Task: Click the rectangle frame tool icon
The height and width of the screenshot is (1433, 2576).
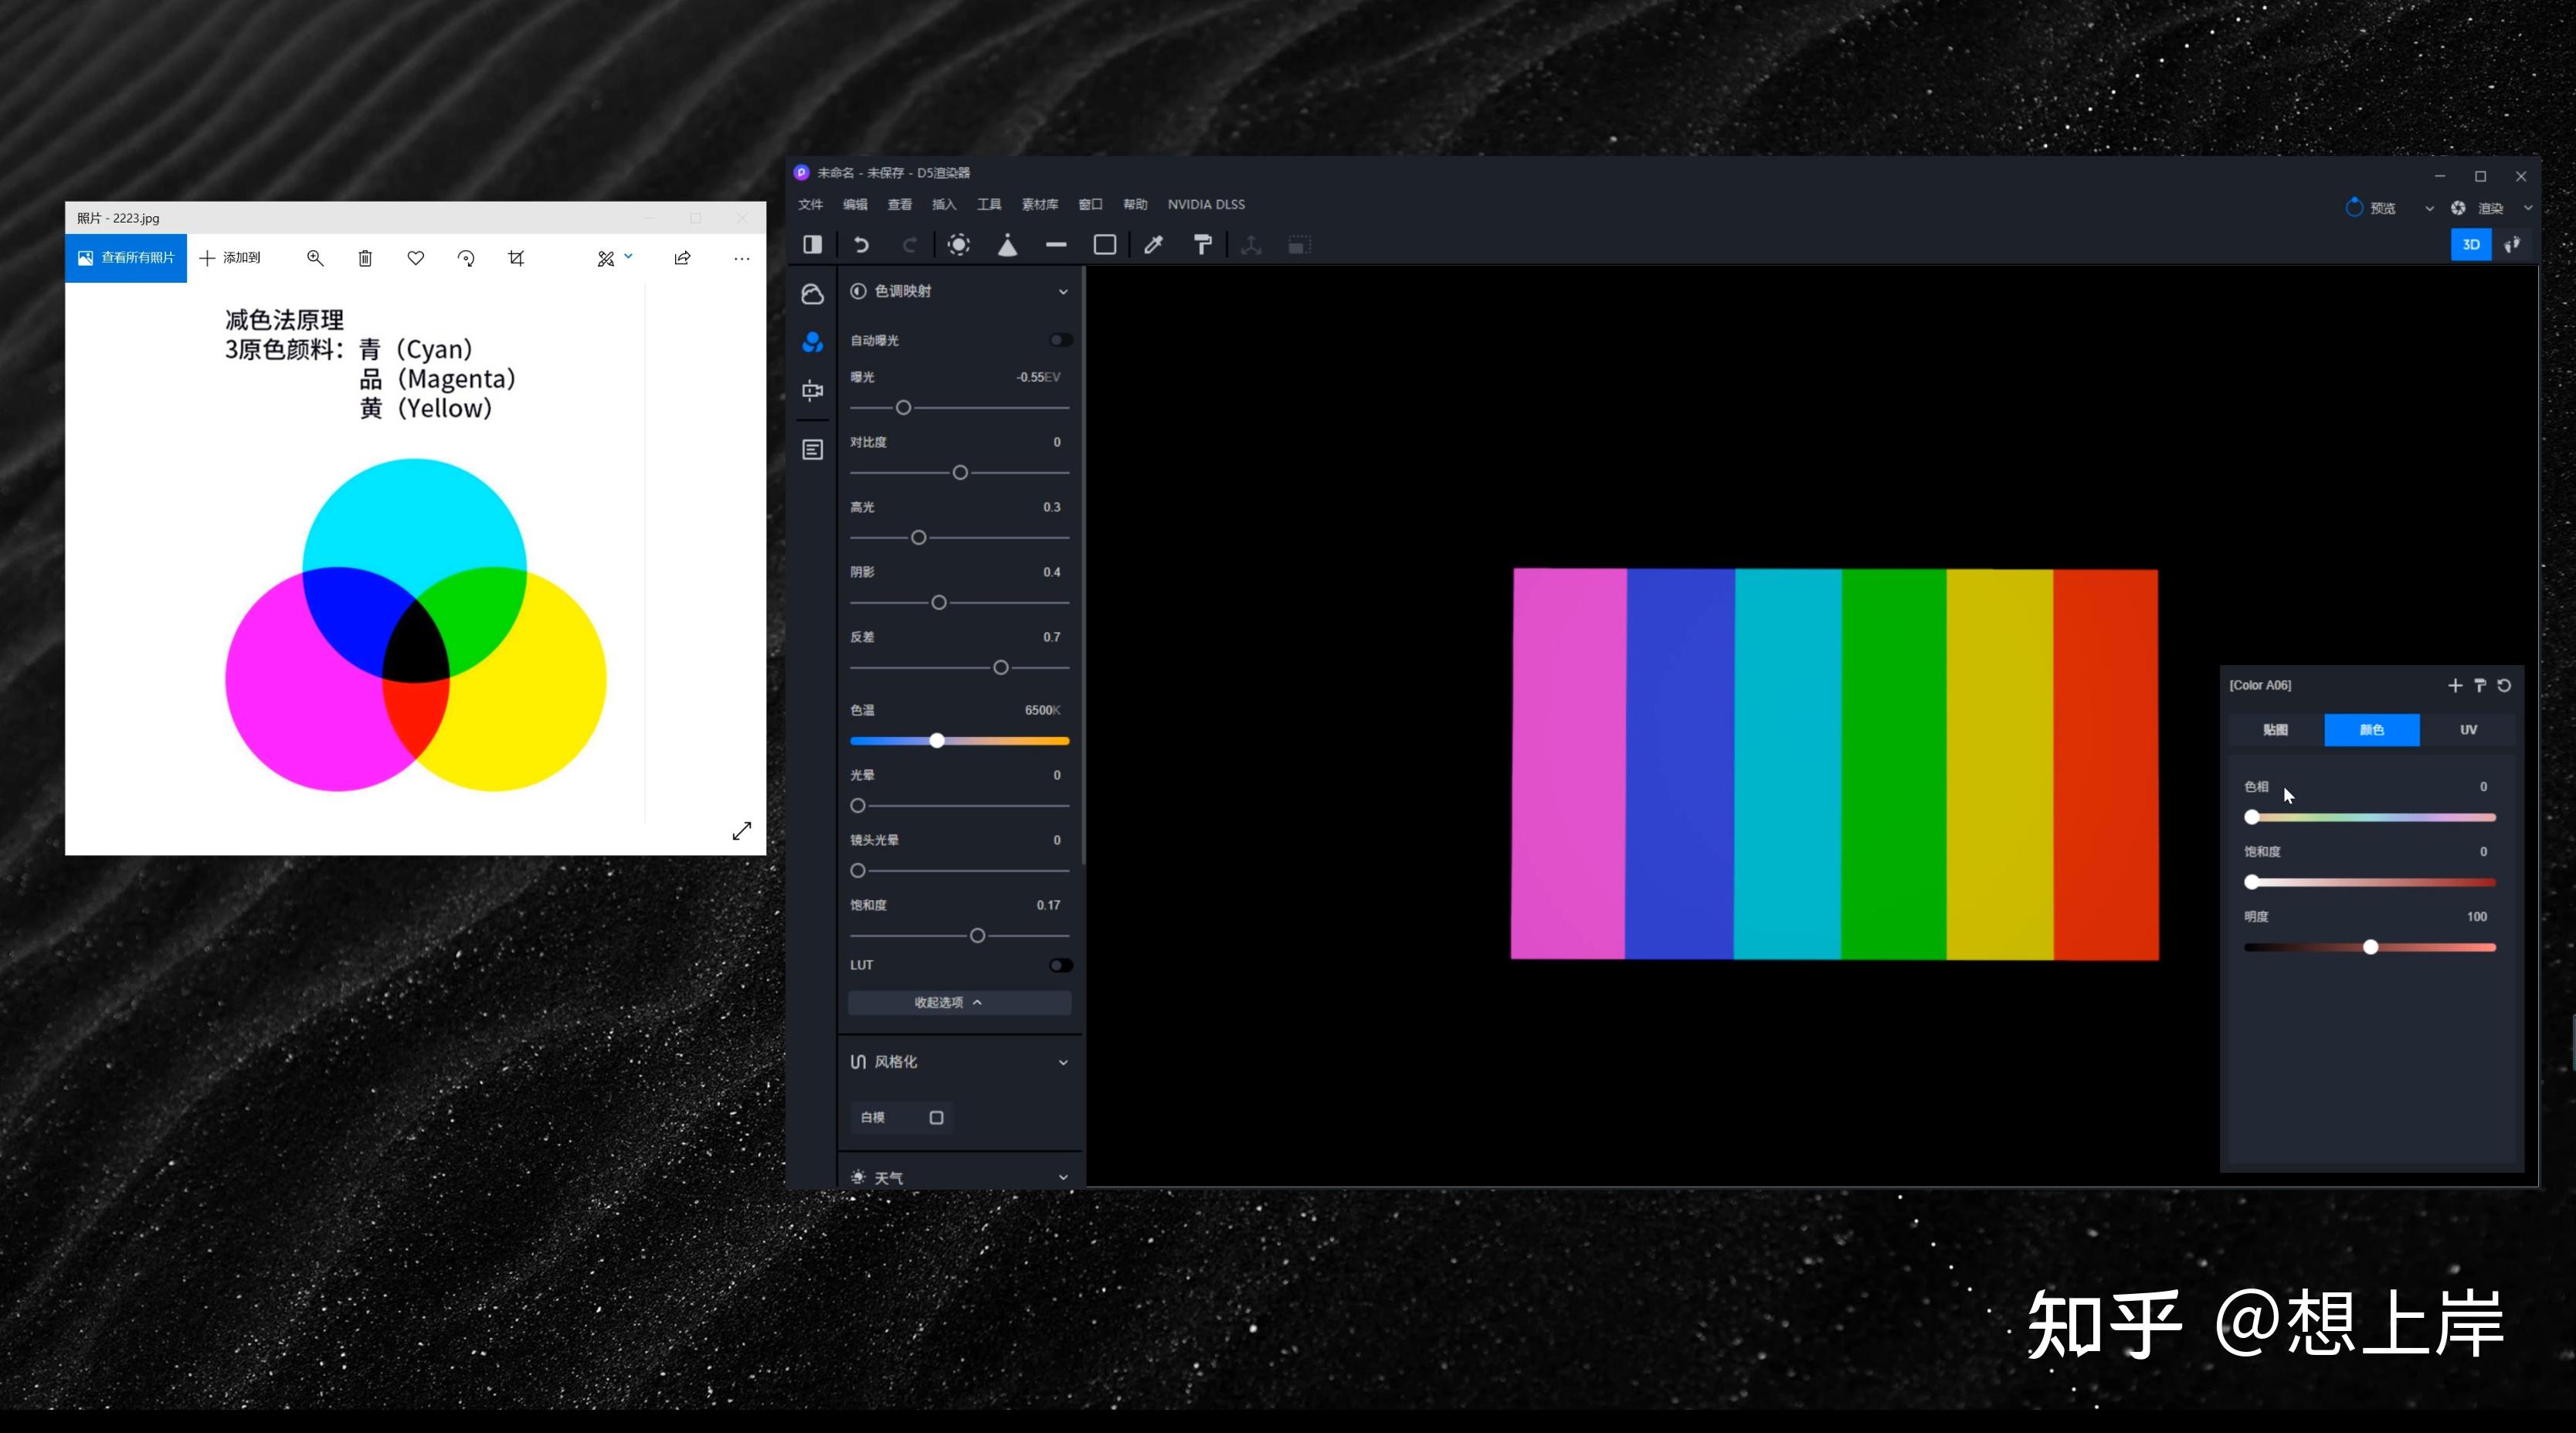Action: (x=1105, y=245)
